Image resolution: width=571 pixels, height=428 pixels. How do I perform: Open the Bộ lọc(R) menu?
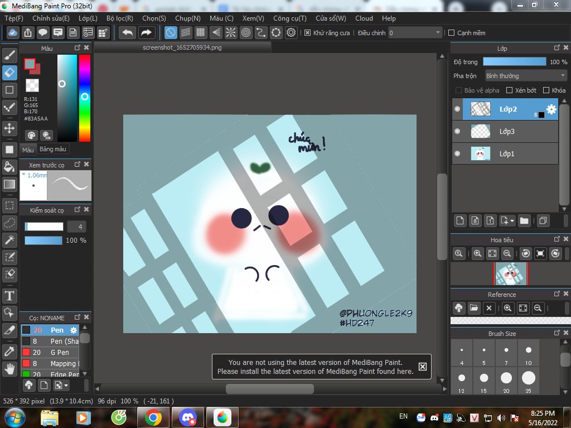click(x=120, y=18)
